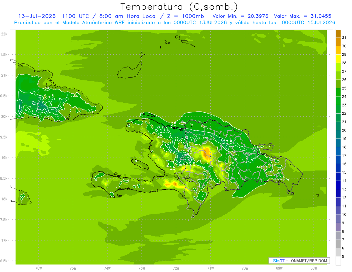Select colorbar swatch between 25 and 26

click(338, 84)
